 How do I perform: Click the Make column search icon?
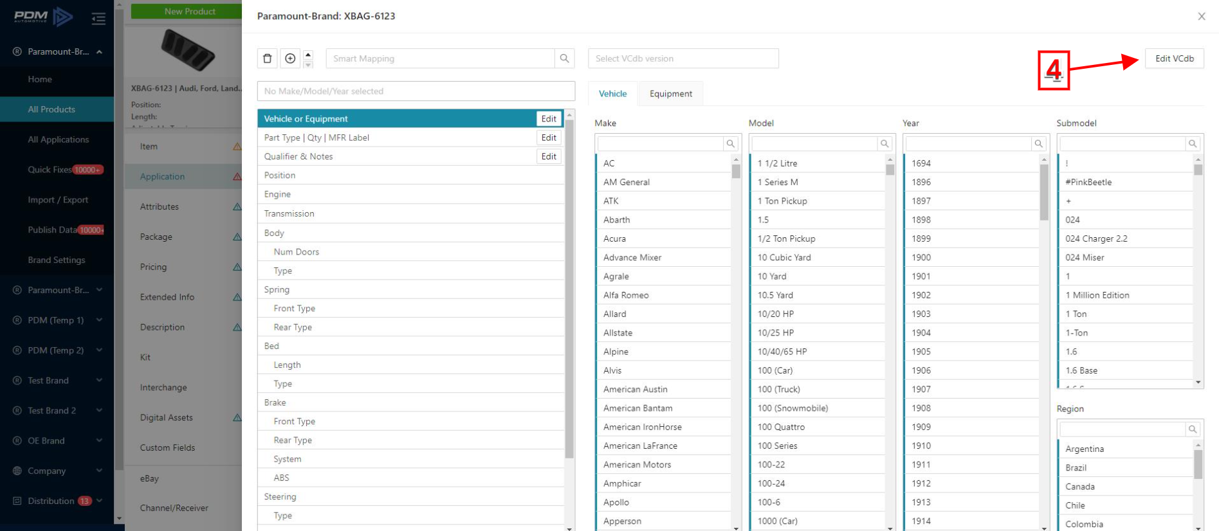[730, 143]
